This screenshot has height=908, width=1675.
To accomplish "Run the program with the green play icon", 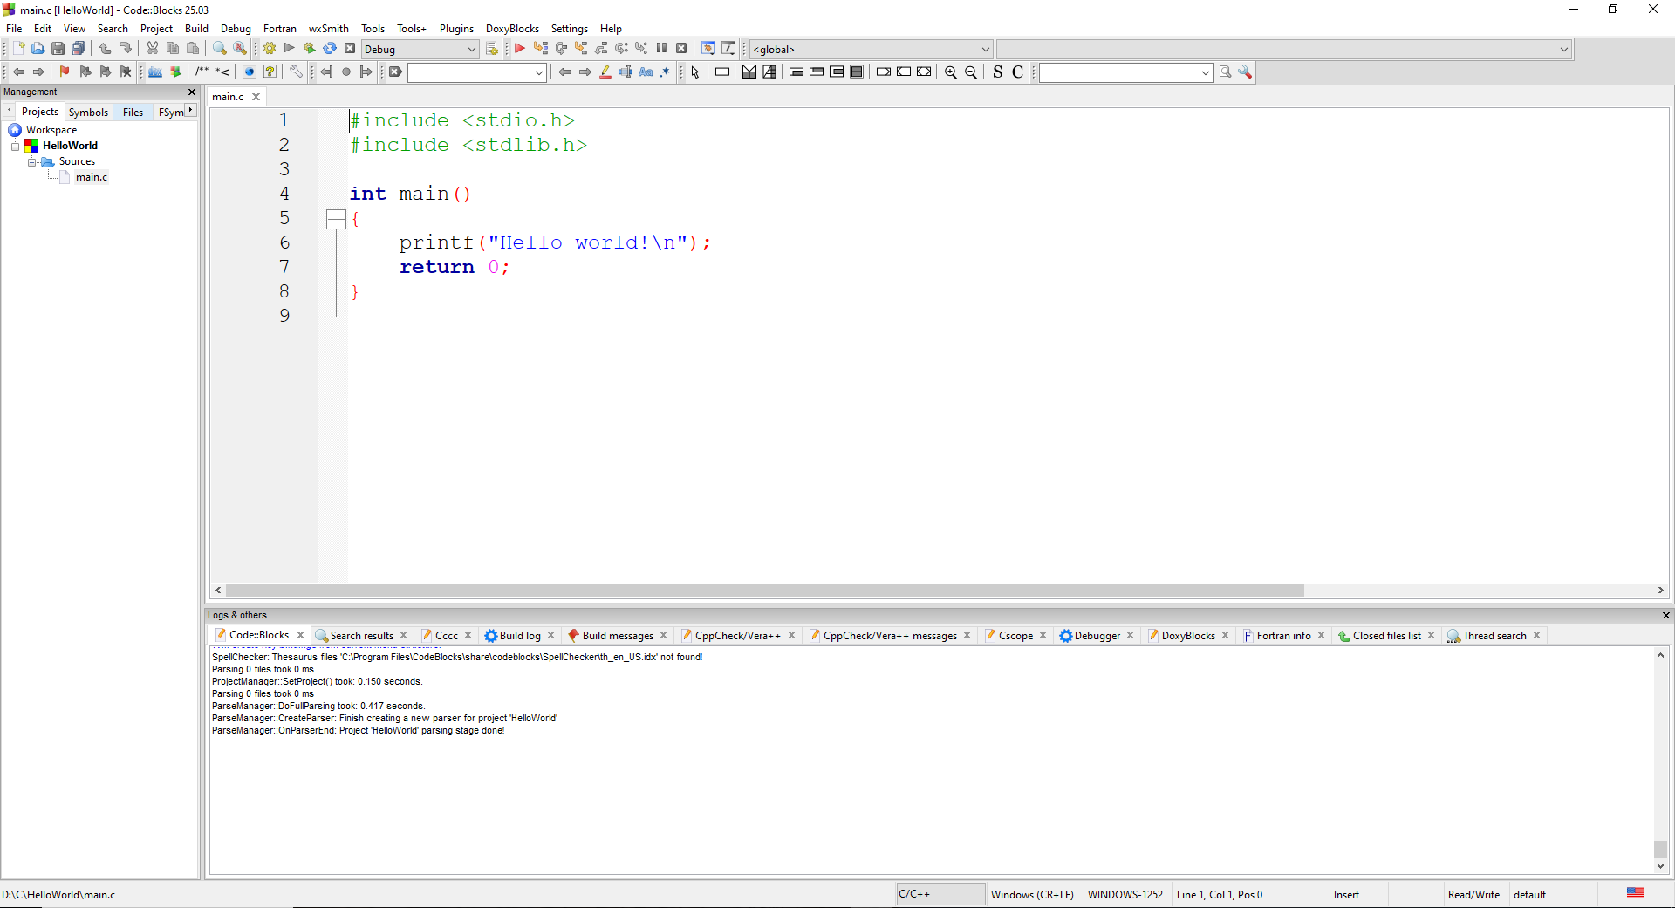I will tap(290, 49).
